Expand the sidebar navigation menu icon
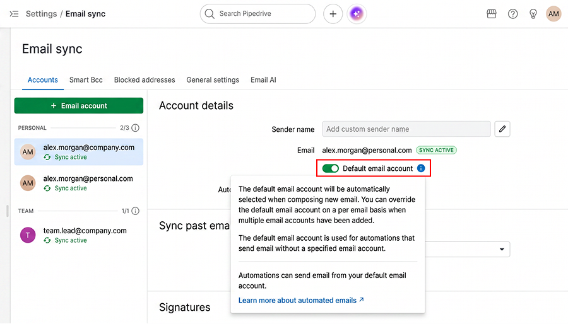This screenshot has height=324, width=568. point(14,14)
